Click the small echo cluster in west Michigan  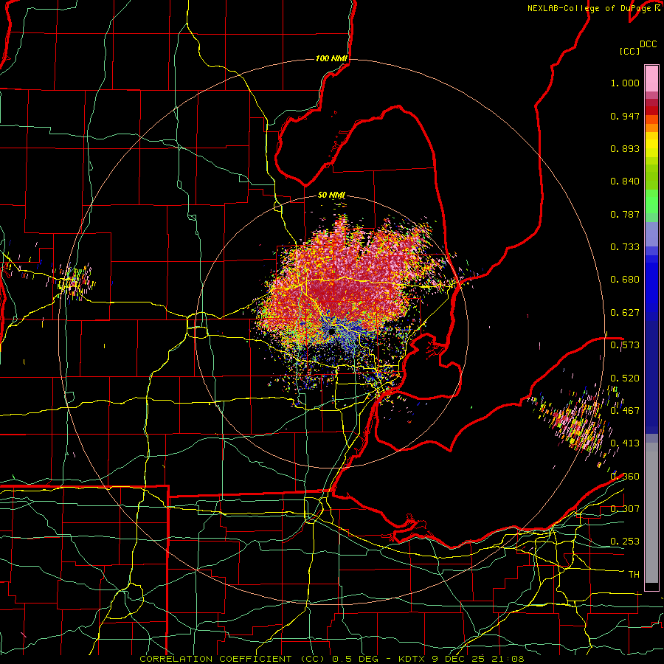(x=74, y=281)
